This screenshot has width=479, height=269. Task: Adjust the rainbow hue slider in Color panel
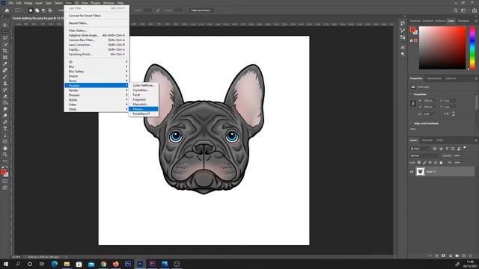click(x=472, y=48)
